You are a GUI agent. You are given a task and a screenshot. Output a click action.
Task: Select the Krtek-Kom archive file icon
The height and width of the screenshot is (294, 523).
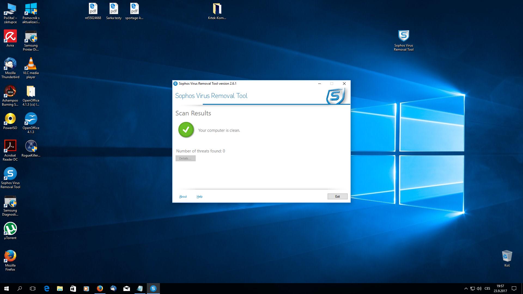(217, 11)
